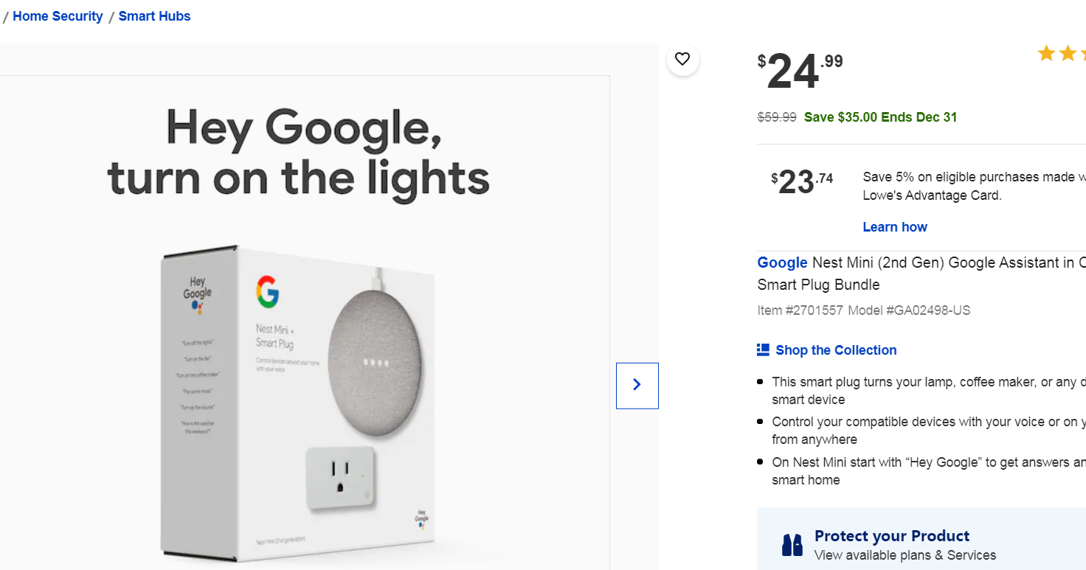Open the Learn how link
The width and height of the screenshot is (1086, 570).
[x=894, y=226]
